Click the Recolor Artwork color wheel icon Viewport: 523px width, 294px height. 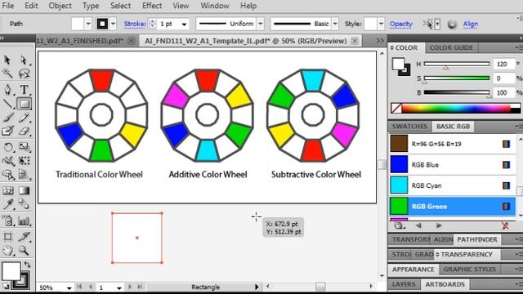pos(452,24)
